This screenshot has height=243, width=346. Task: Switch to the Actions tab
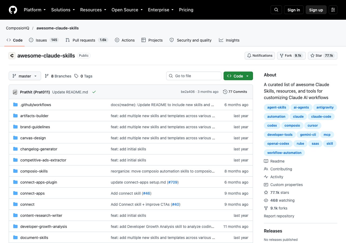[125, 40]
